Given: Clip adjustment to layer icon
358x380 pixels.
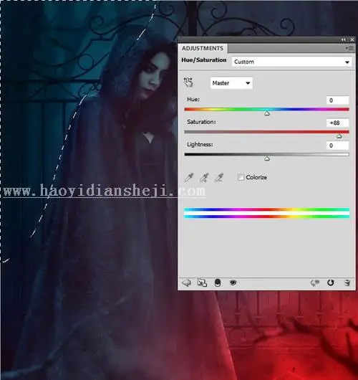Looking at the screenshot, I should click(218, 282).
